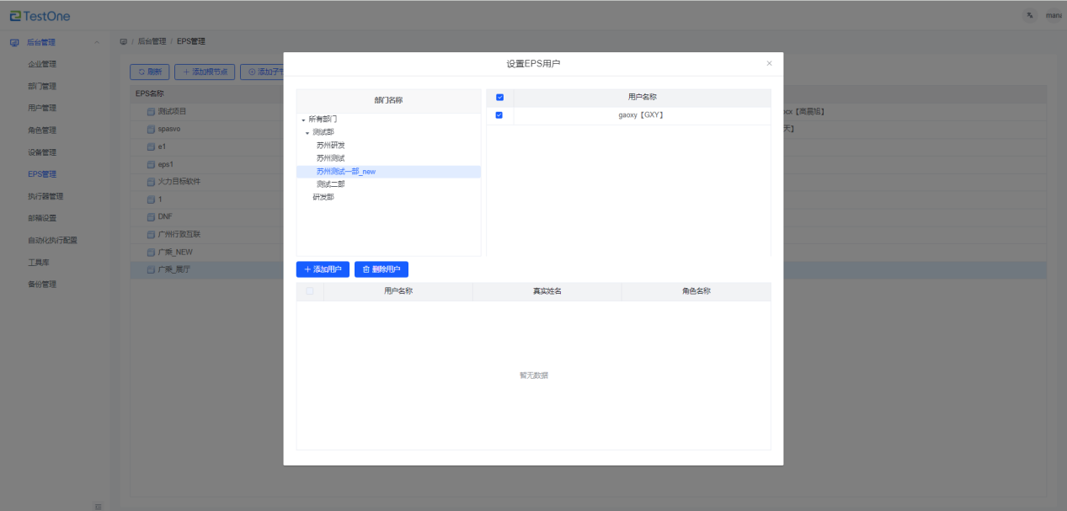Viewport: 1067px width, 511px height.
Task: Collapse the 所有部门 tree node
Action: 302,120
